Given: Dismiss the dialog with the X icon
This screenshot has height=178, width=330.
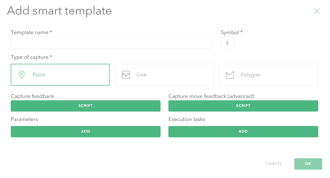Looking at the screenshot, I should coord(317,11).
